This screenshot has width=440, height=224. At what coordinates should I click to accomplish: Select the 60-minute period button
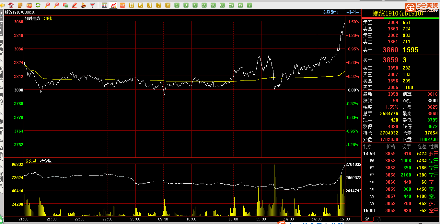point(222,5)
